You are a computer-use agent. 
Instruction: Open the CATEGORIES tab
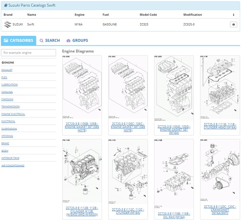pyautogui.click(x=19, y=41)
